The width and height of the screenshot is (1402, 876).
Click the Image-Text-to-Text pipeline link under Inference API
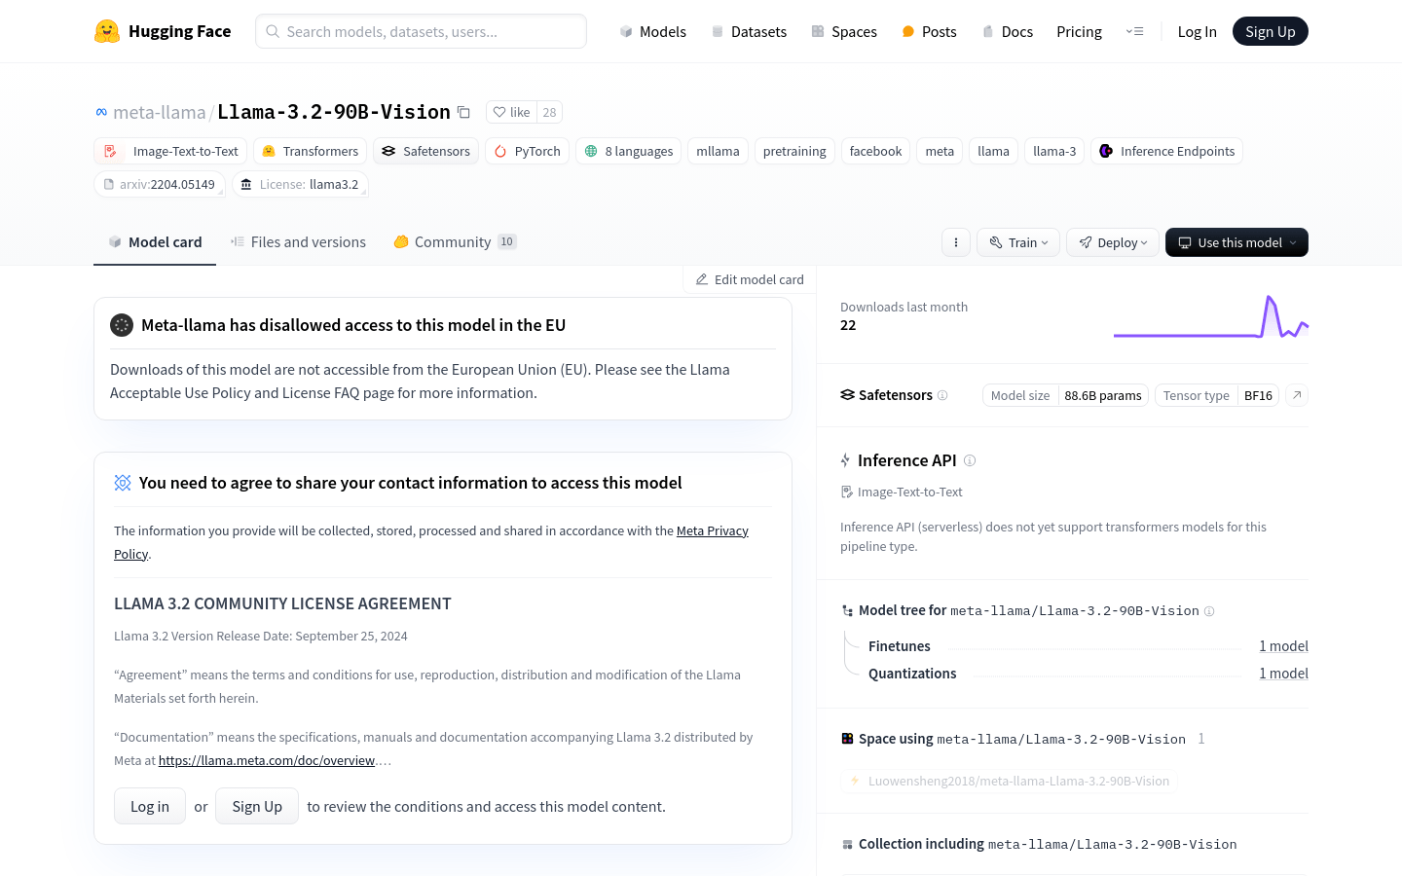(x=903, y=492)
